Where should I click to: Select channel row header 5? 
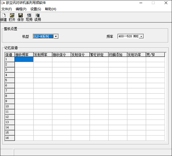[10, 80]
